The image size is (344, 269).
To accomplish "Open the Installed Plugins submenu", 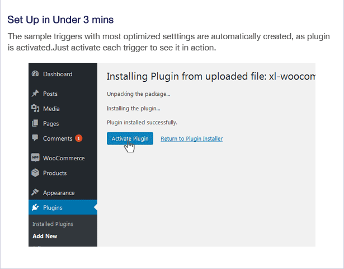I will [x=53, y=224].
